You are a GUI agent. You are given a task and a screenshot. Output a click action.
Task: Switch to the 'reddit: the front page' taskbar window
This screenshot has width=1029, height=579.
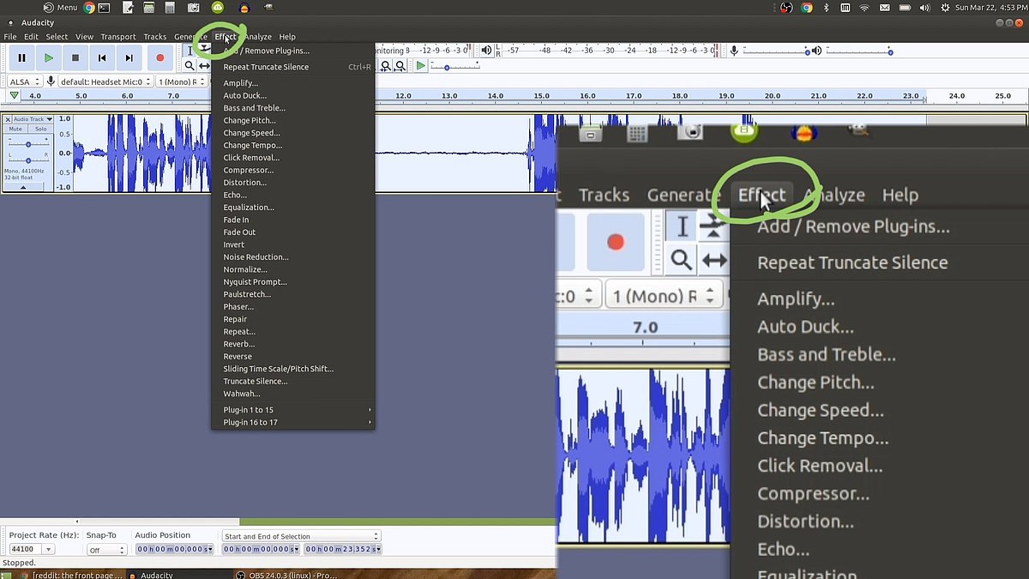coord(72,575)
